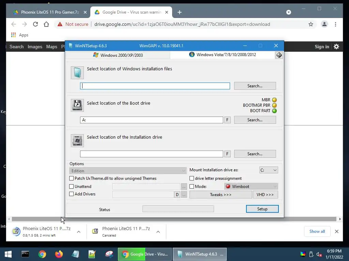Search for the Boot drive location
Viewport: 349px width, 261px height.
255,120
